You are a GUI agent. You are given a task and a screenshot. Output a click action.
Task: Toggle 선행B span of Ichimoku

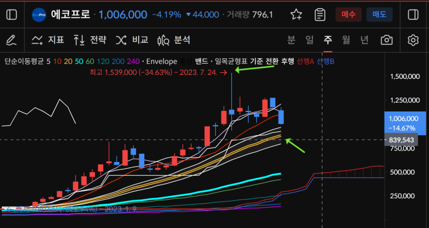point(325,62)
